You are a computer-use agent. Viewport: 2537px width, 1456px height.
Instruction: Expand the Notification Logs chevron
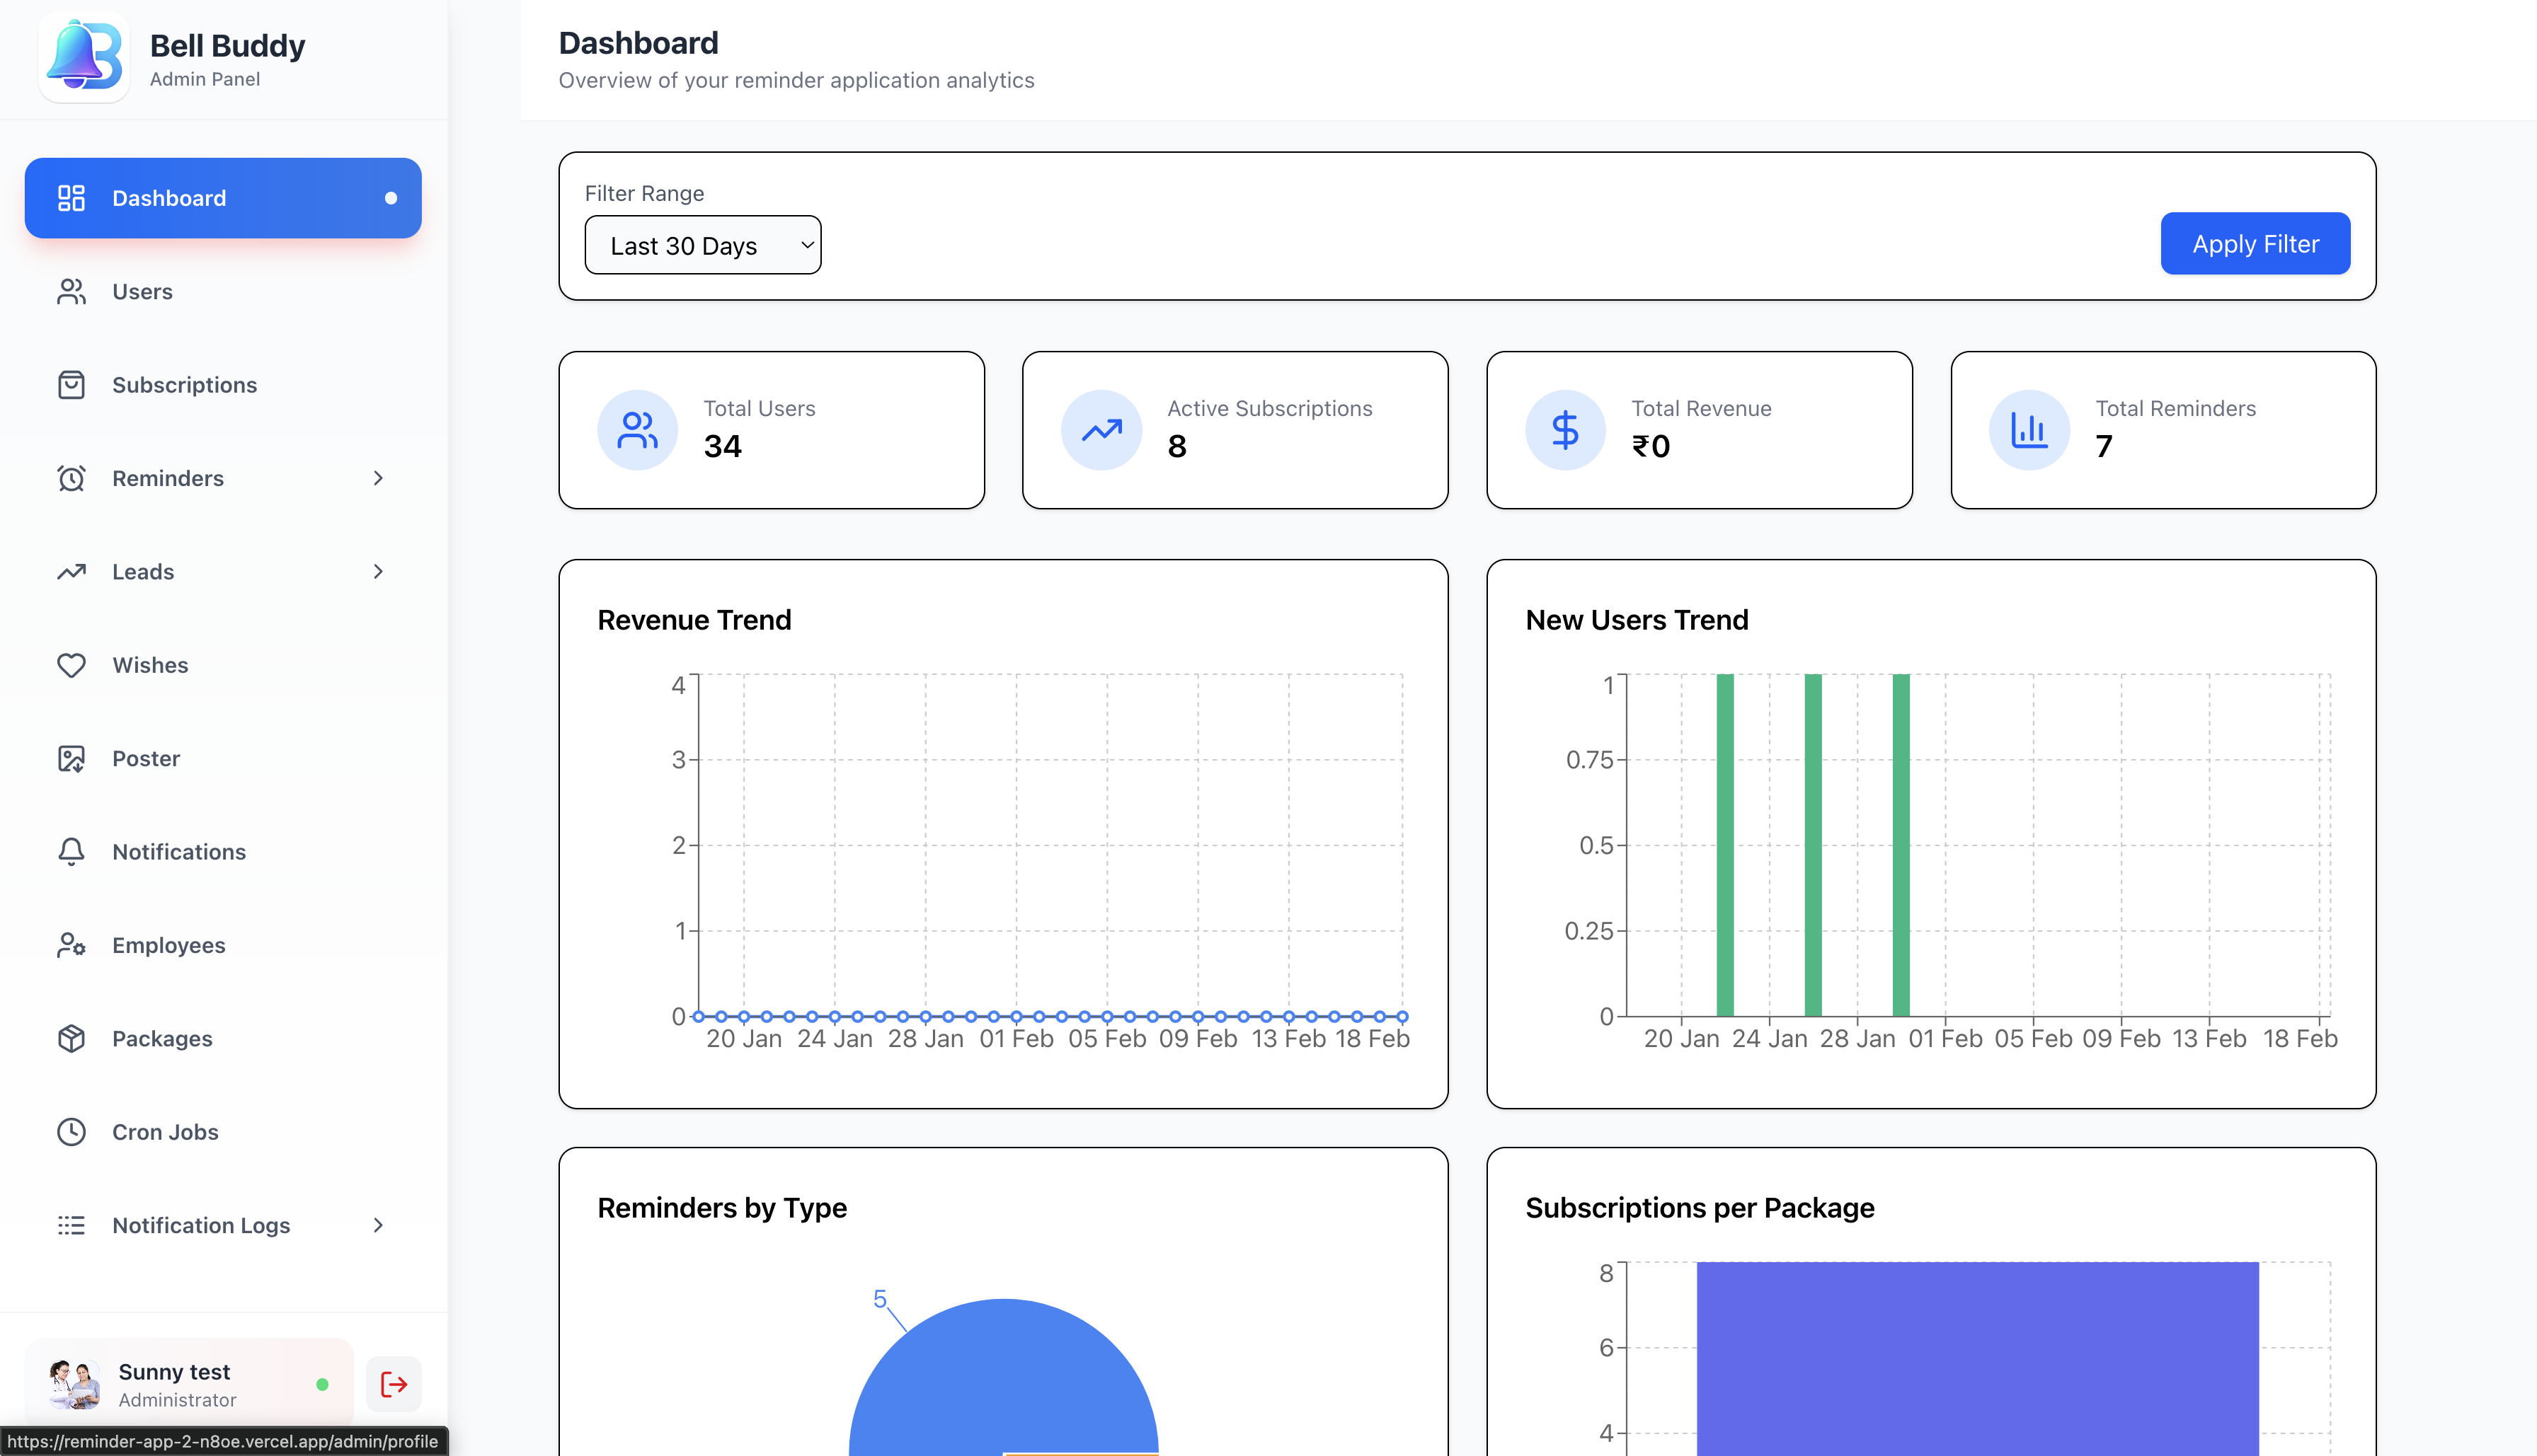point(377,1225)
